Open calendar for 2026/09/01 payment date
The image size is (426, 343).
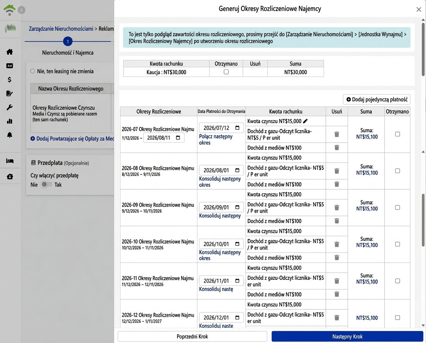(237, 207)
